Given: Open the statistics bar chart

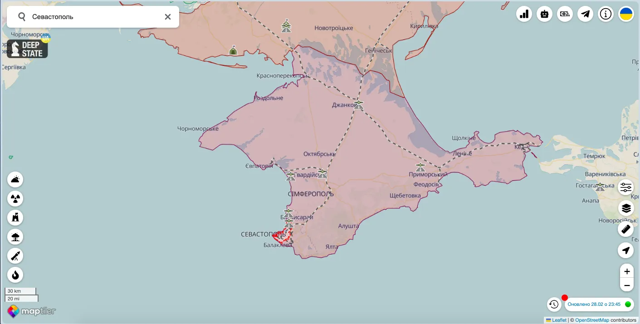Looking at the screenshot, I should pyautogui.click(x=524, y=14).
